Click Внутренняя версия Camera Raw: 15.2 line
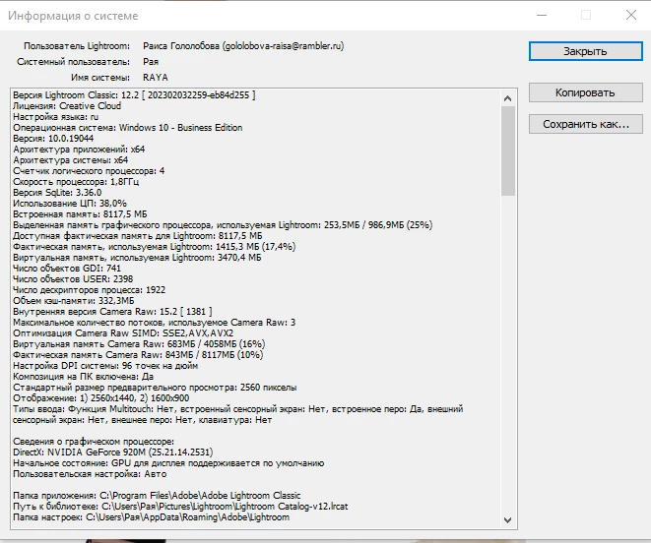 [112, 311]
